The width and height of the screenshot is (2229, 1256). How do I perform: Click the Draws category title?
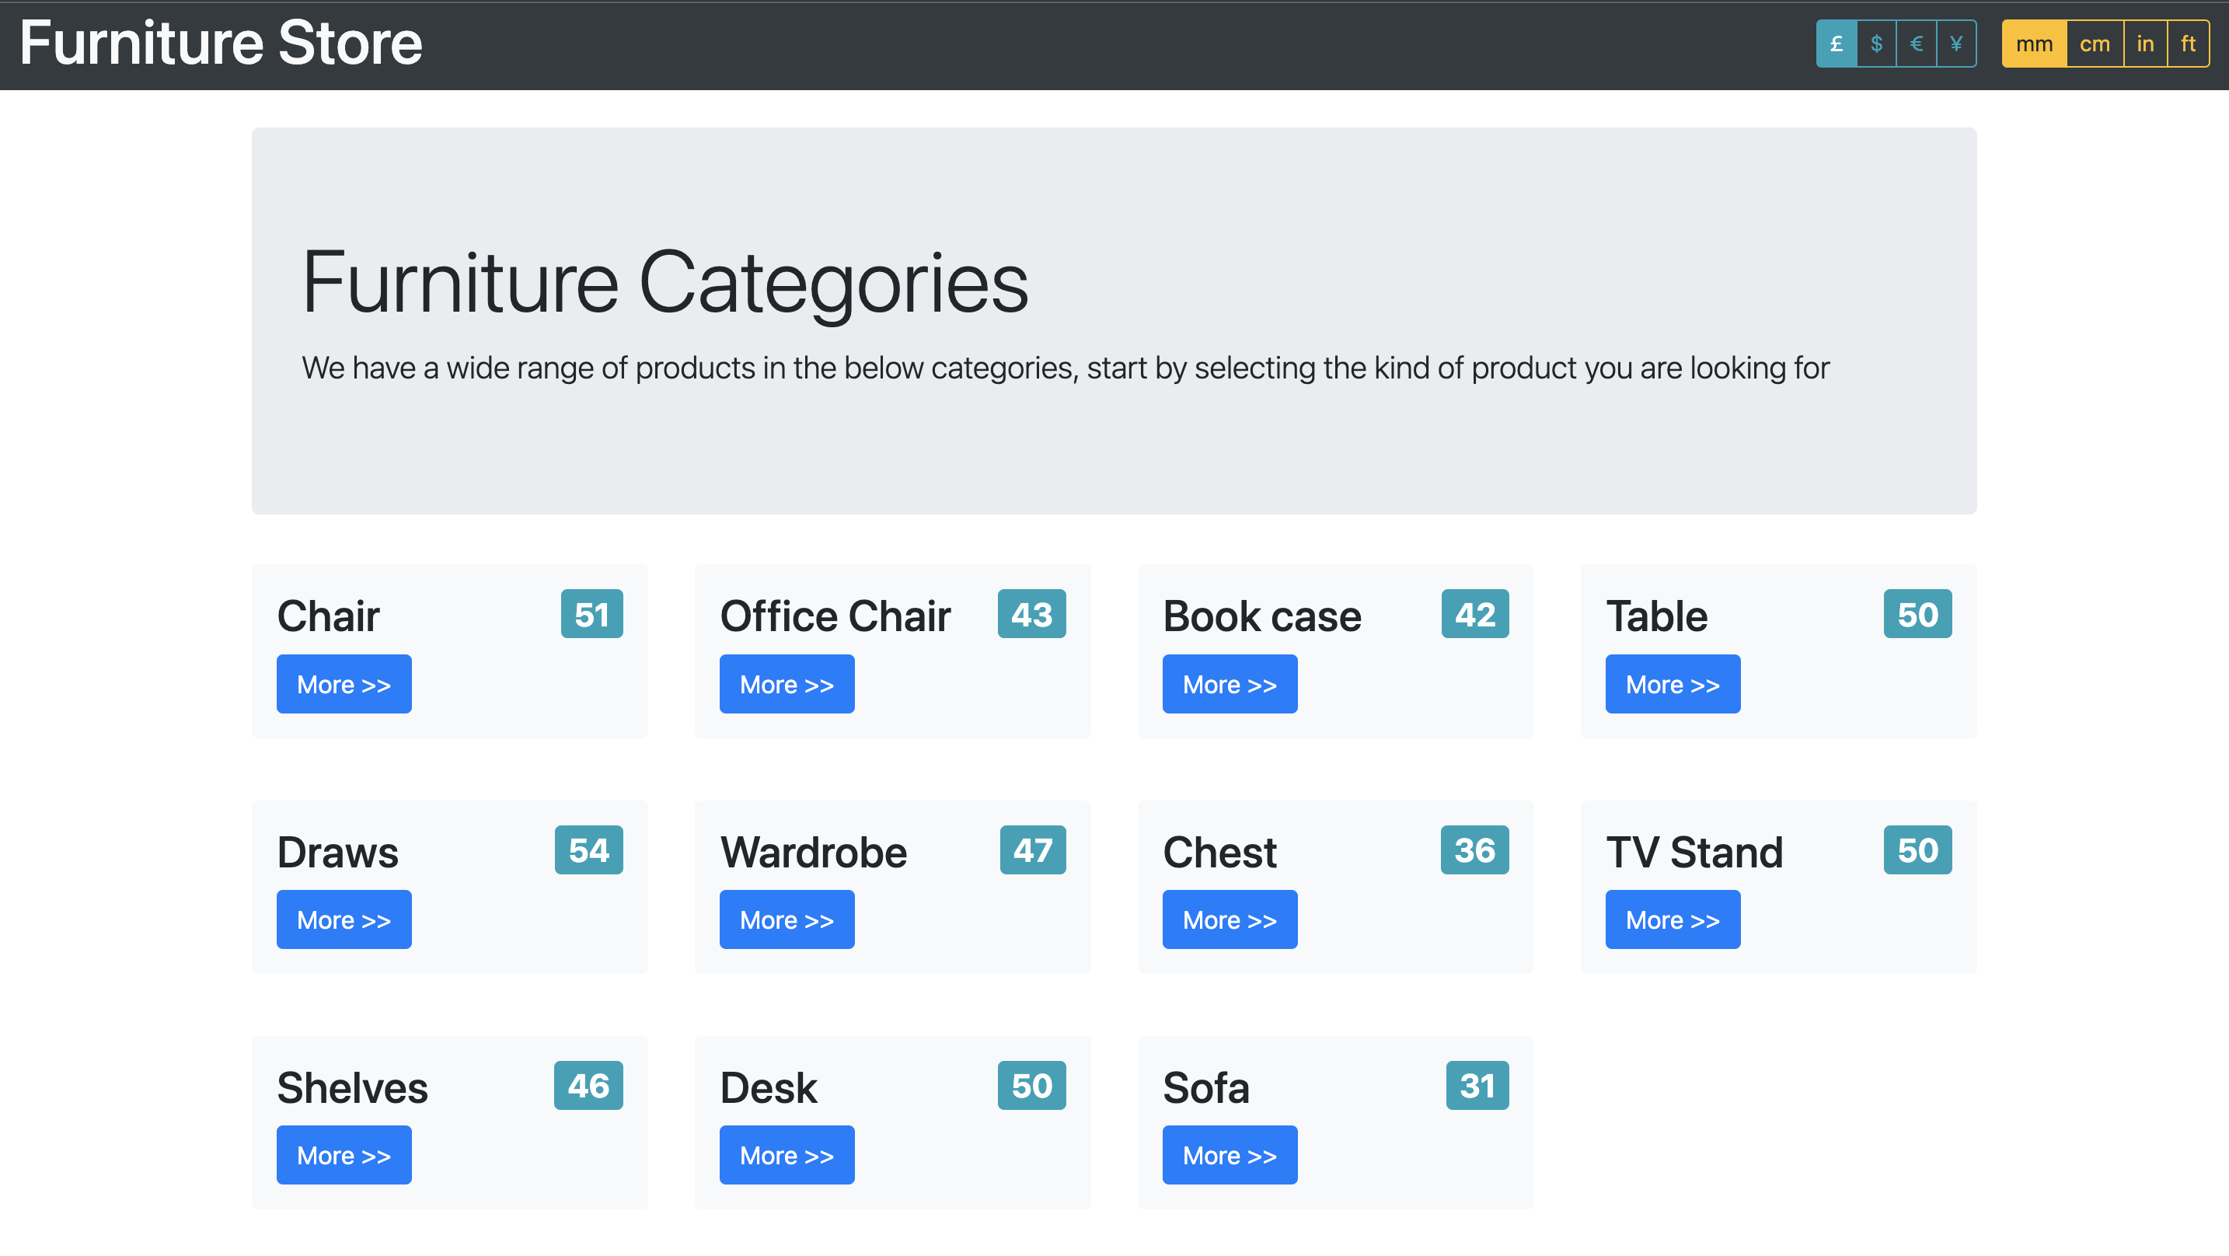(x=337, y=852)
